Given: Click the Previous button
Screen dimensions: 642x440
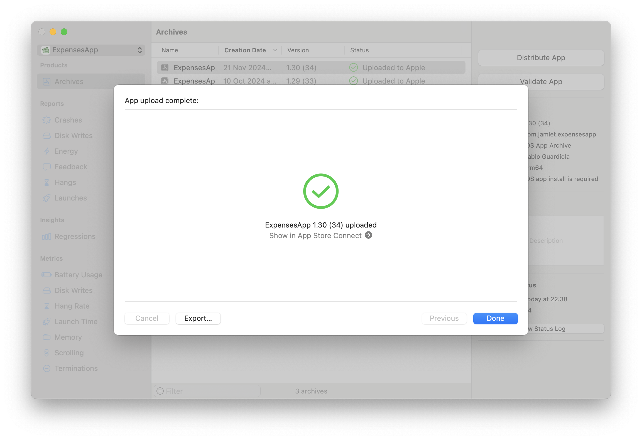Looking at the screenshot, I should (x=444, y=318).
